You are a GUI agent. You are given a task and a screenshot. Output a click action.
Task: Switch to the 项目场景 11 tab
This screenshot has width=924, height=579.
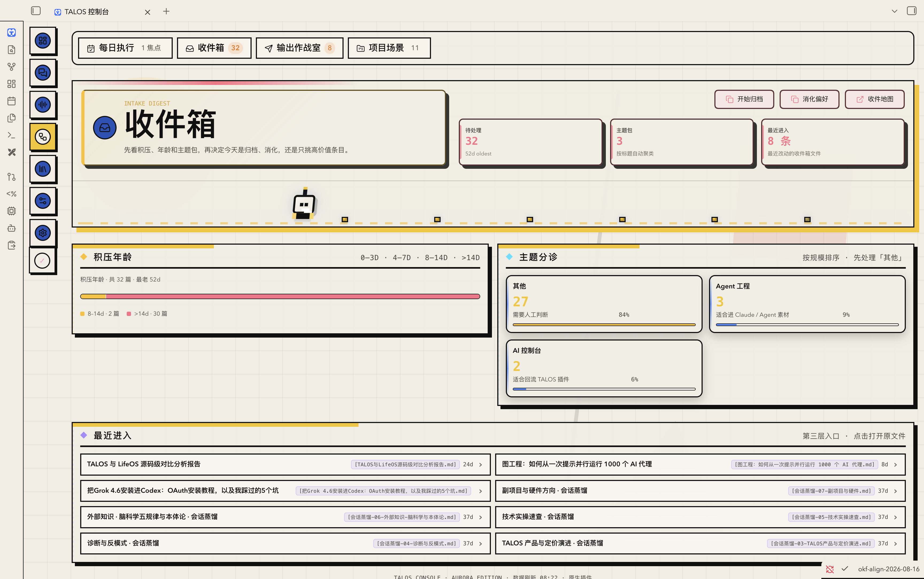389,48
